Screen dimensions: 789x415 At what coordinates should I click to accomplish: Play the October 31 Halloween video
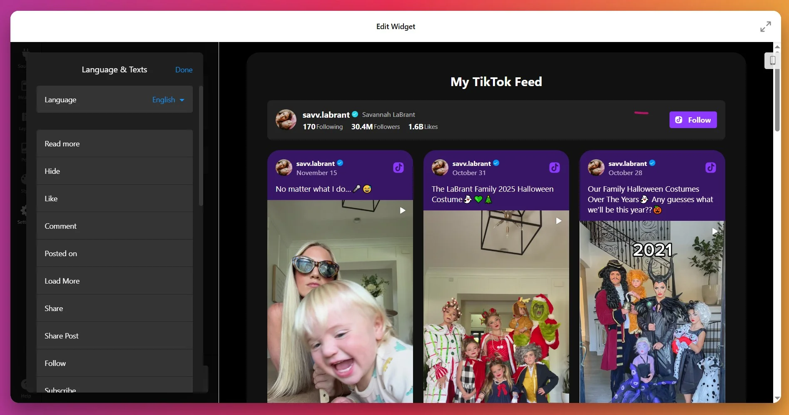[558, 221]
